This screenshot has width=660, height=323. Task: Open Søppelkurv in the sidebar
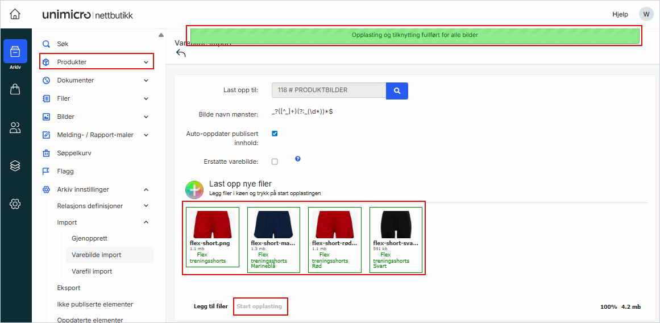(74, 153)
